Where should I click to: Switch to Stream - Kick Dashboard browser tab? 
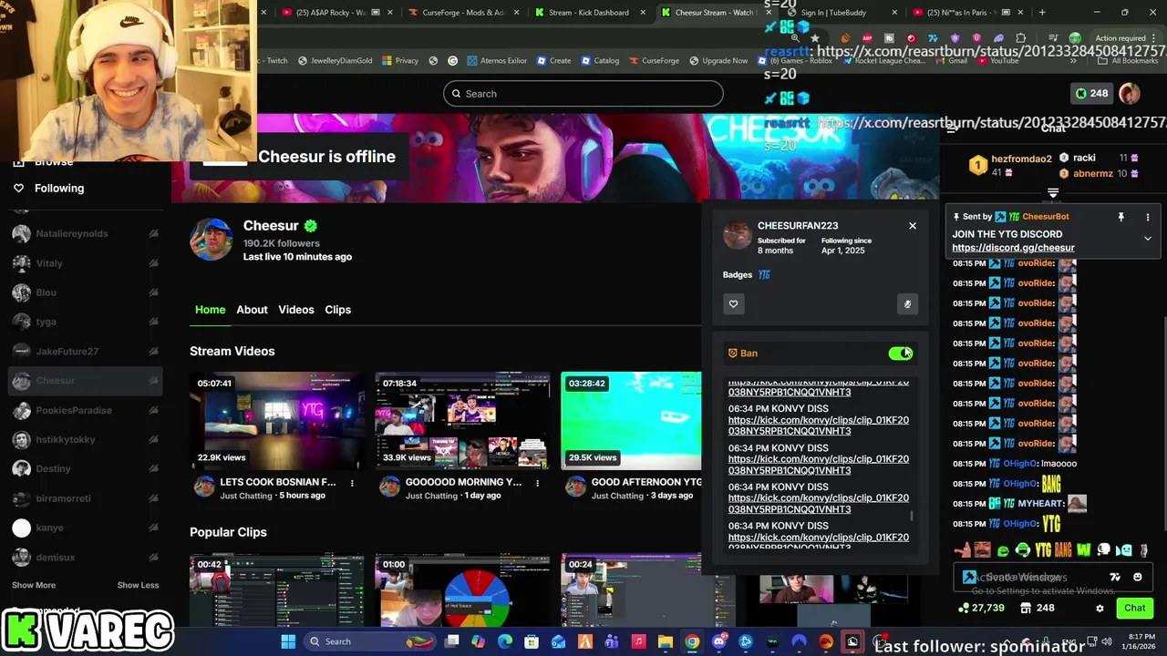pos(589,13)
